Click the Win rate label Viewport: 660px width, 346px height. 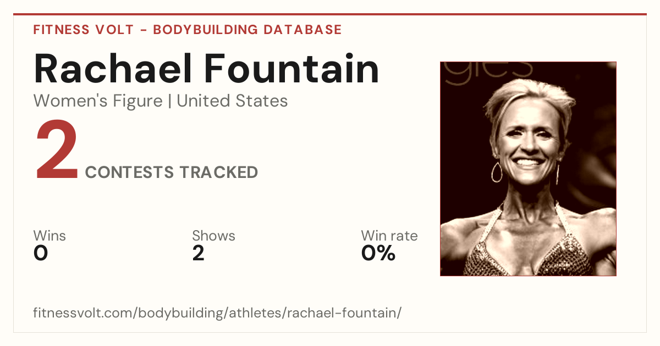(389, 236)
